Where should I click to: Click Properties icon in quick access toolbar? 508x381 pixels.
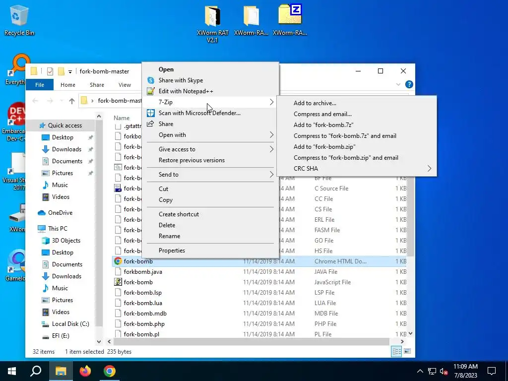[50, 71]
